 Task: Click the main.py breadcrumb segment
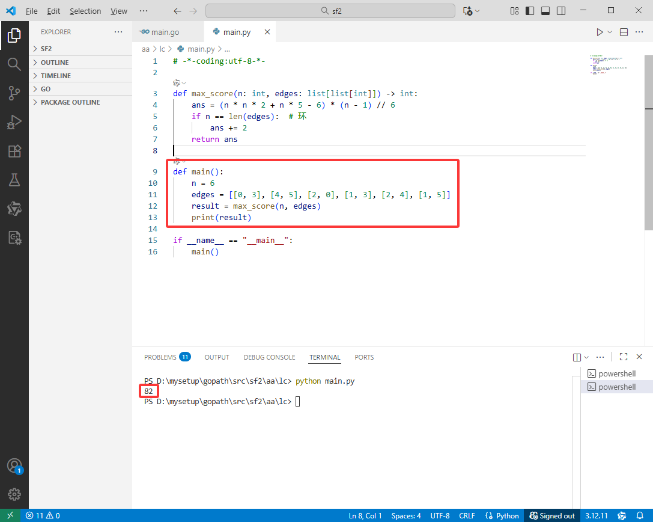[x=196, y=49]
